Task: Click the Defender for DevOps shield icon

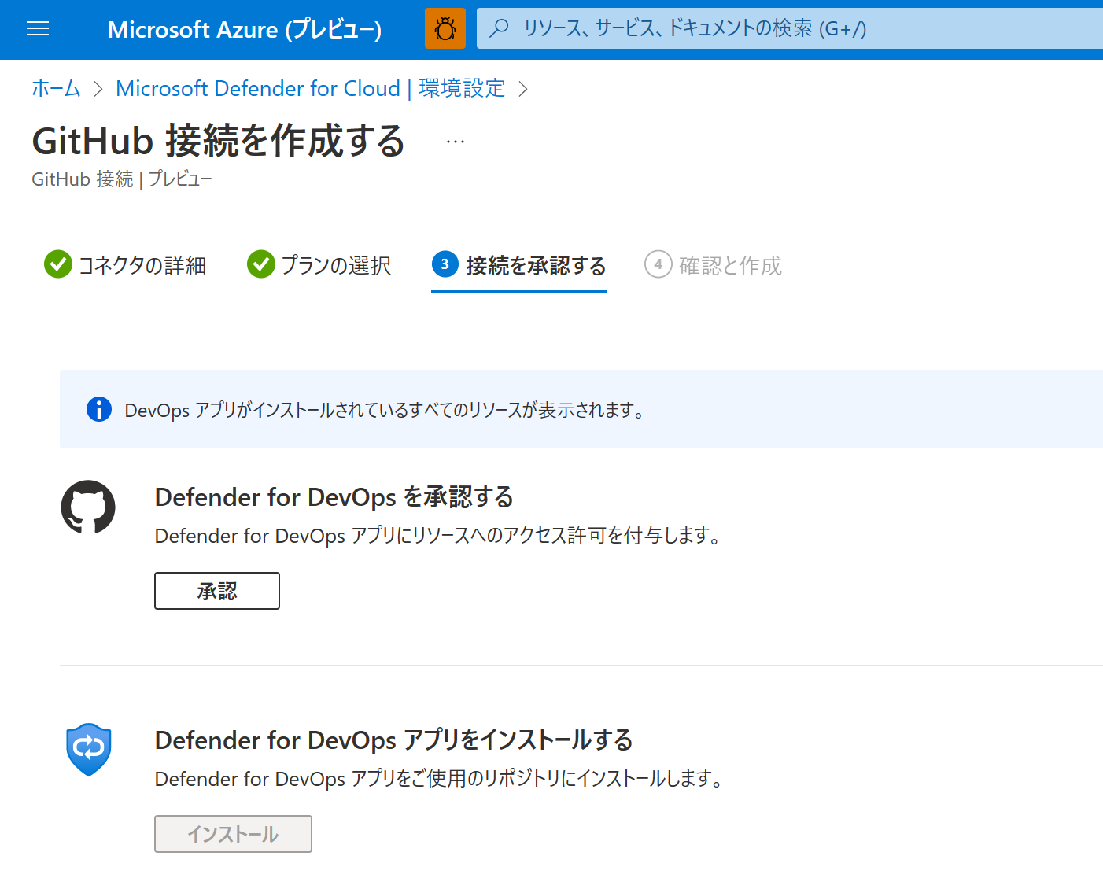Action: click(x=88, y=750)
